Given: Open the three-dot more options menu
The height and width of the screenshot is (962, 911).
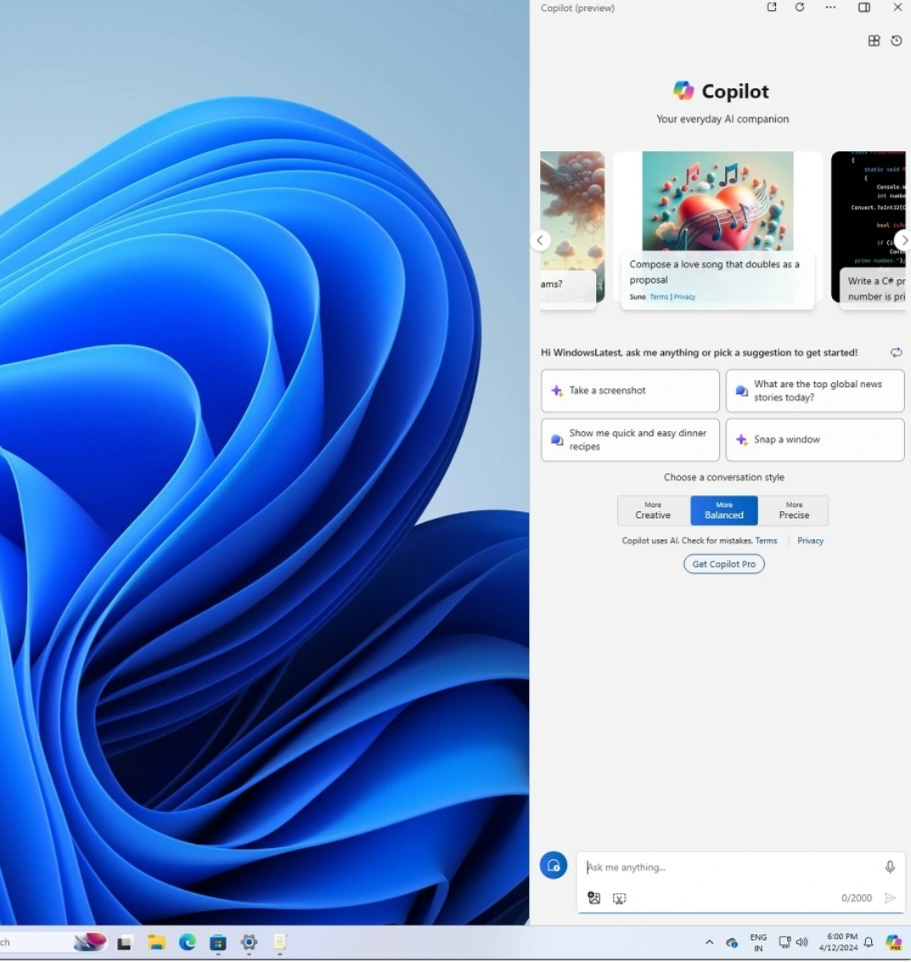Looking at the screenshot, I should point(830,8).
